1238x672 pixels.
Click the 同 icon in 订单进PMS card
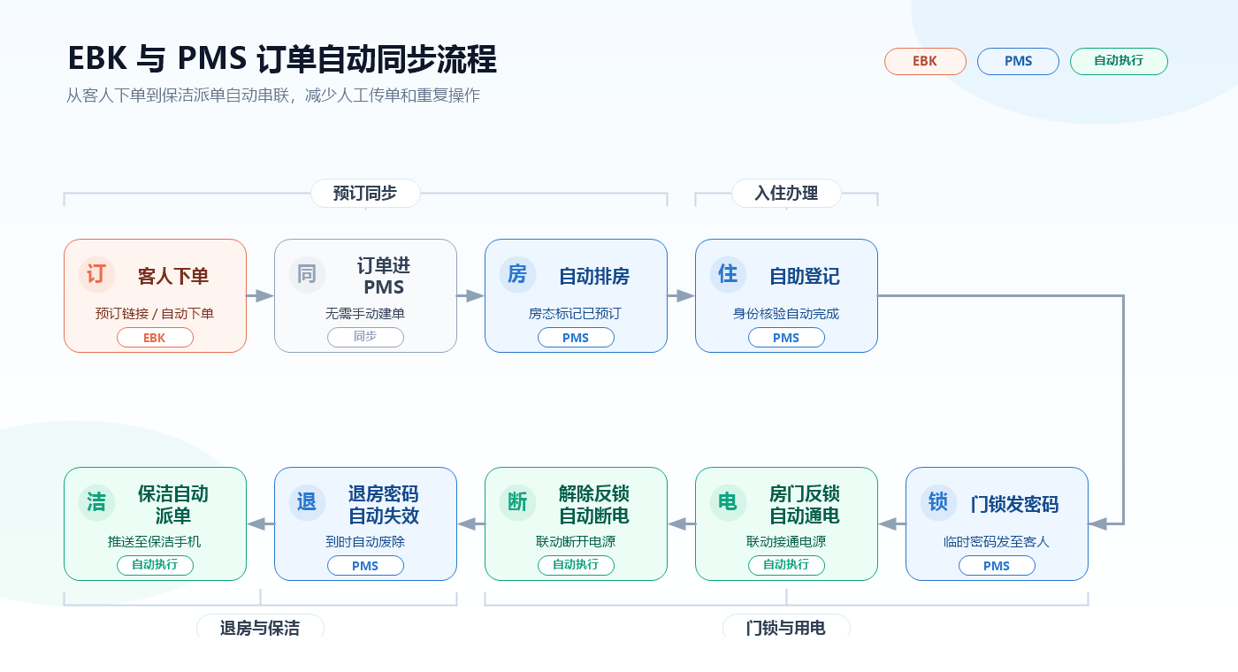[307, 275]
